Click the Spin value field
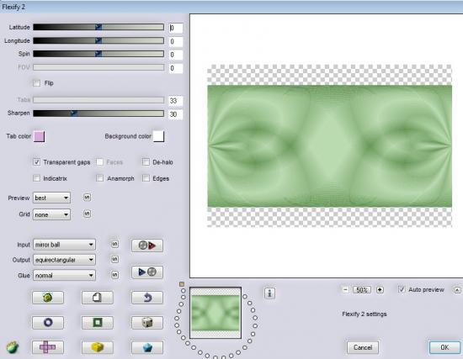 click(175, 55)
